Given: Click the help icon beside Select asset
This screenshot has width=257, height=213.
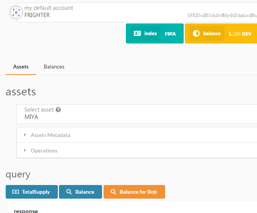Looking at the screenshot, I should coord(58,110).
